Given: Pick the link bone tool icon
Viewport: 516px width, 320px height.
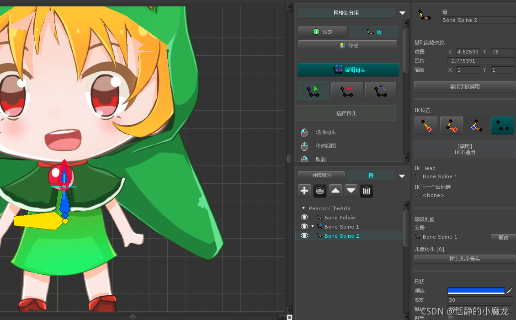Looking at the screenshot, I should 381,91.
